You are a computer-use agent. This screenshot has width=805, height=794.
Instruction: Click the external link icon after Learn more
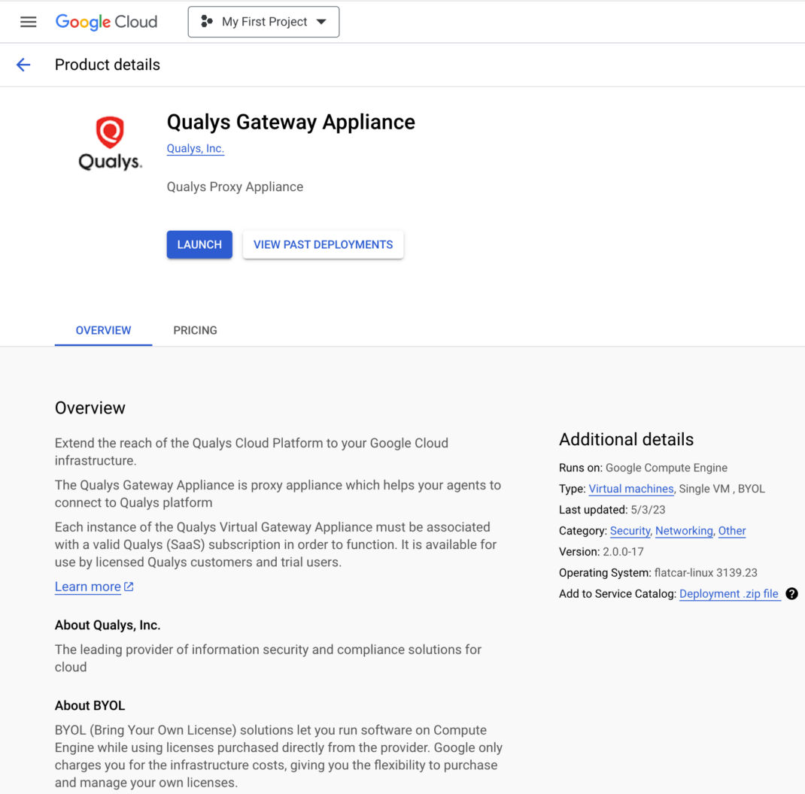coord(128,586)
